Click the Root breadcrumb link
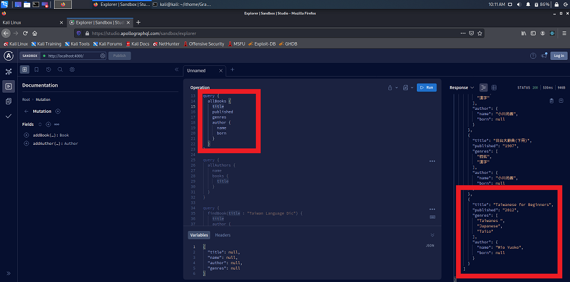 [x=26, y=99]
